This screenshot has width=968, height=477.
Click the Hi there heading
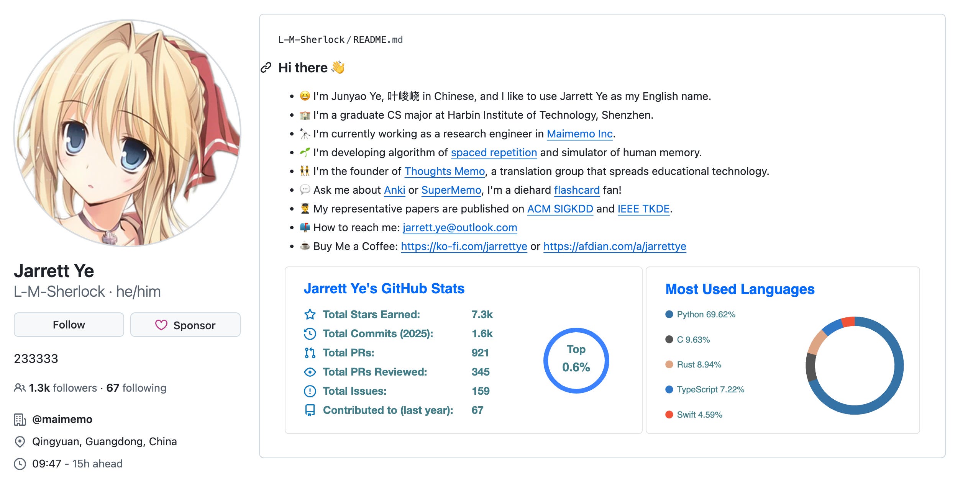pos(311,68)
